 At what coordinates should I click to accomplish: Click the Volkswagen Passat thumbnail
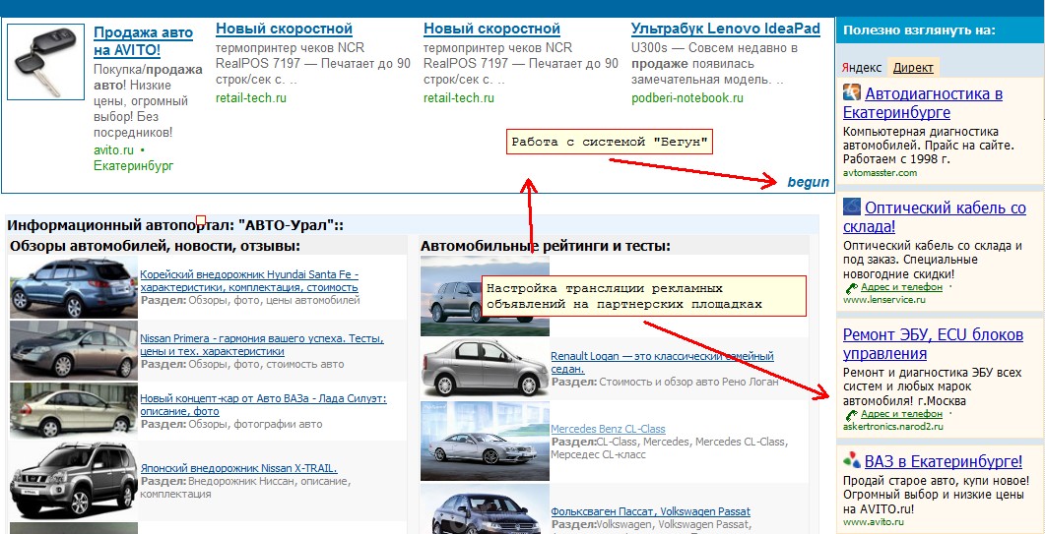[486, 509]
